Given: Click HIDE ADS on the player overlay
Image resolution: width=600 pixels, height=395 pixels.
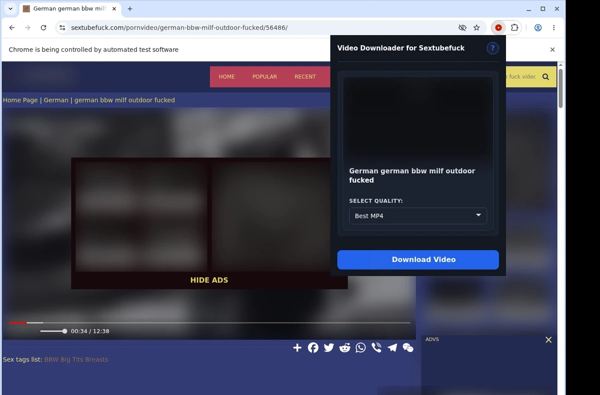Looking at the screenshot, I should pyautogui.click(x=209, y=280).
